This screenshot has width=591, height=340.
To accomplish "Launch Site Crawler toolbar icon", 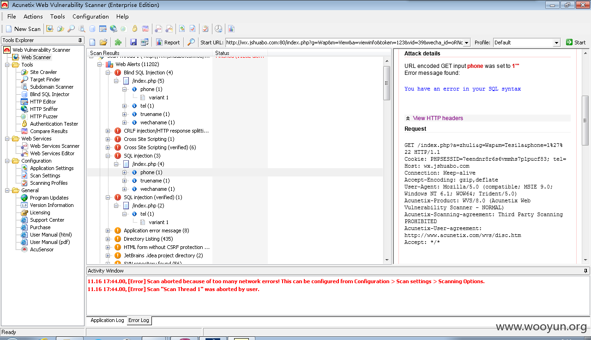I will (60, 29).
